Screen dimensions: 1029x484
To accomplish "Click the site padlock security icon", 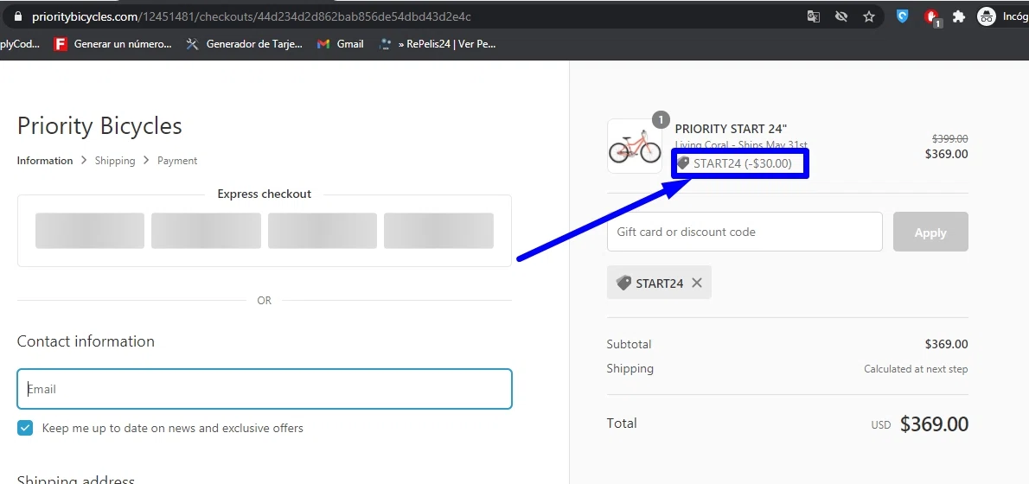I will coord(17,17).
